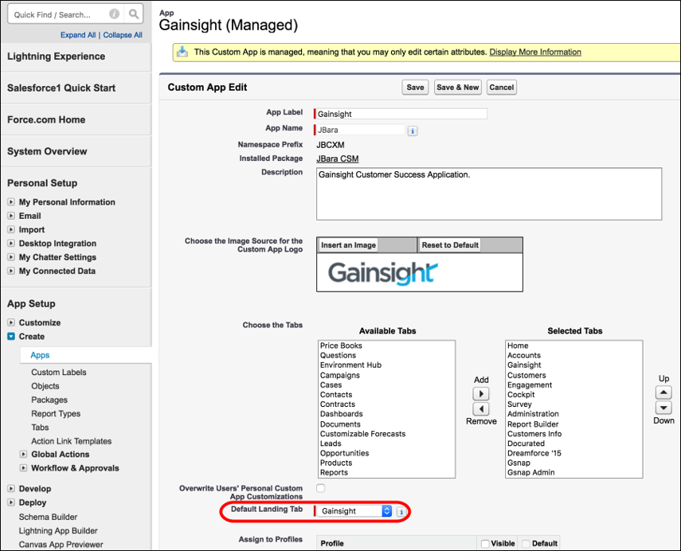Click the info icon beside Default Landing Tab
The width and height of the screenshot is (681, 551).
click(401, 511)
